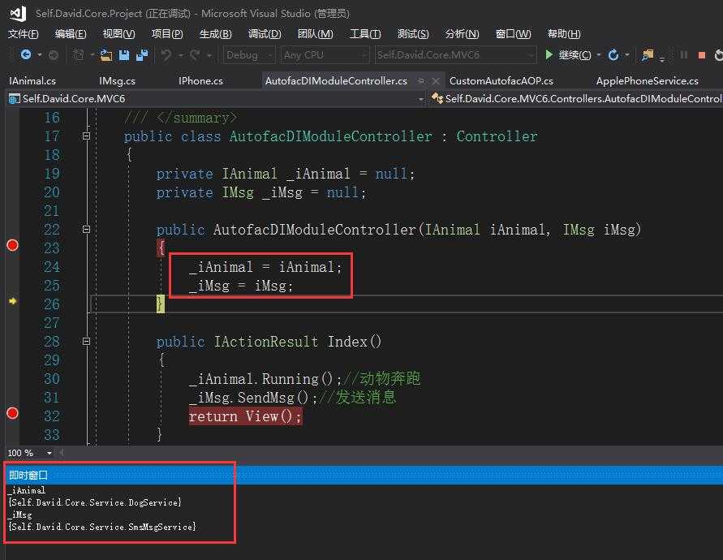The width and height of the screenshot is (723, 560).
Task: Switch to the IPhone.cs tab
Action: coord(200,80)
